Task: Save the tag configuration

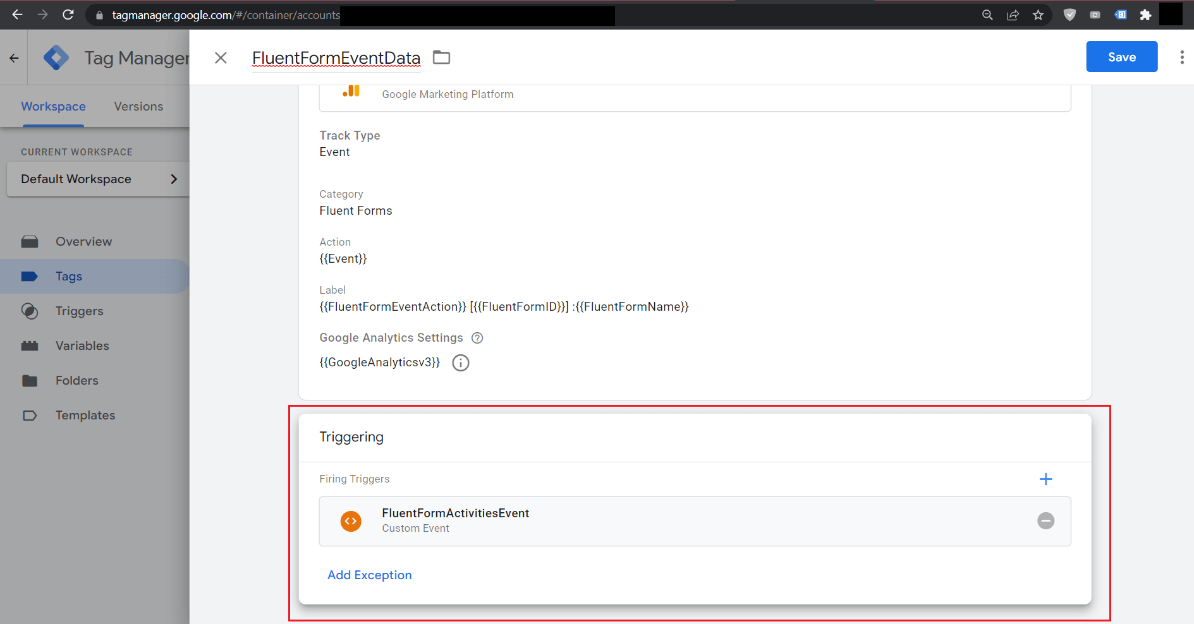Action: click(x=1121, y=57)
